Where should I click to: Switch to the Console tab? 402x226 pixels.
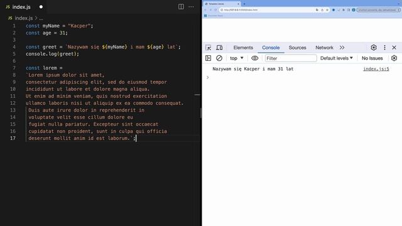(x=271, y=48)
